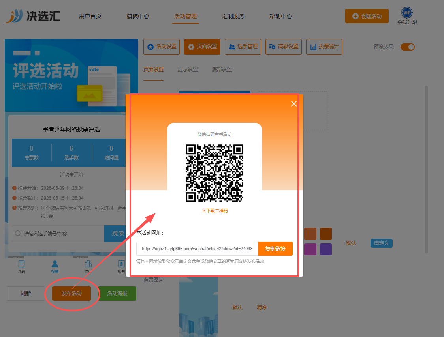Click the 决选汇 logo

pyautogui.click(x=32, y=16)
